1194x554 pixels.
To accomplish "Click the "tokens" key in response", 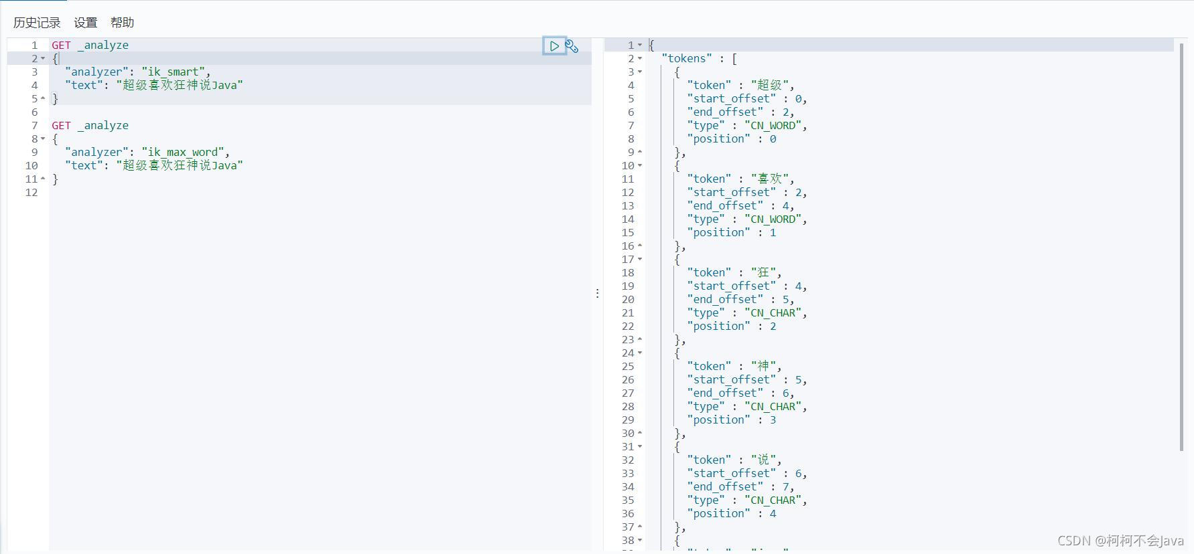I will coord(687,59).
